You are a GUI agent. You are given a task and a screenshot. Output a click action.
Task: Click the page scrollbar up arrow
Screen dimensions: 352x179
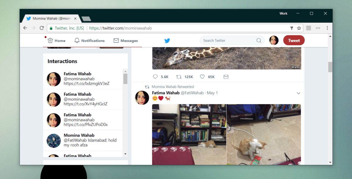click(330, 36)
